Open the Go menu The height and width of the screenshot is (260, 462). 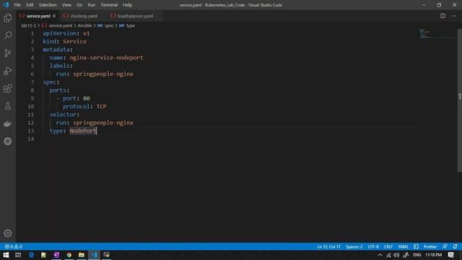coord(79,5)
